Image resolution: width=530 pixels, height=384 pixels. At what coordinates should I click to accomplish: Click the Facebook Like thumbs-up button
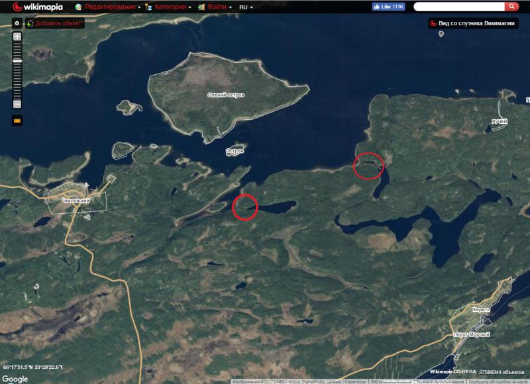[x=389, y=7]
